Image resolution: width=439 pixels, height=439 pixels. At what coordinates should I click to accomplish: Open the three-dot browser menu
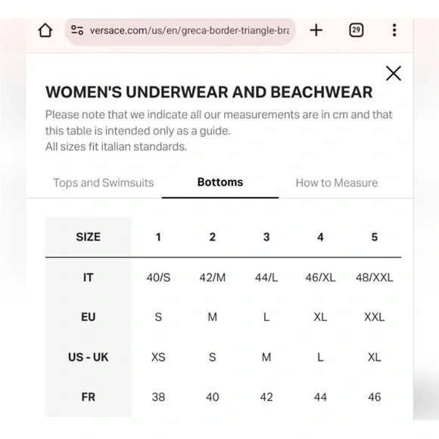coord(394,30)
